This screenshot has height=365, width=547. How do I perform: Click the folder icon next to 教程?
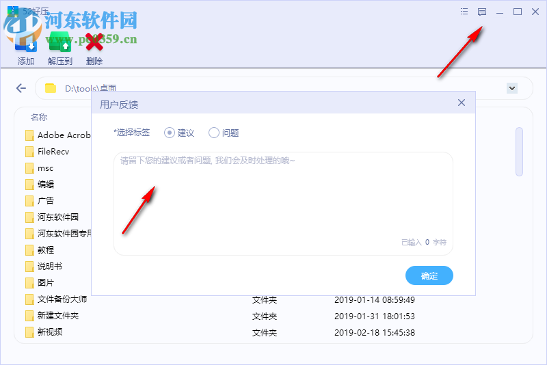[x=29, y=250]
